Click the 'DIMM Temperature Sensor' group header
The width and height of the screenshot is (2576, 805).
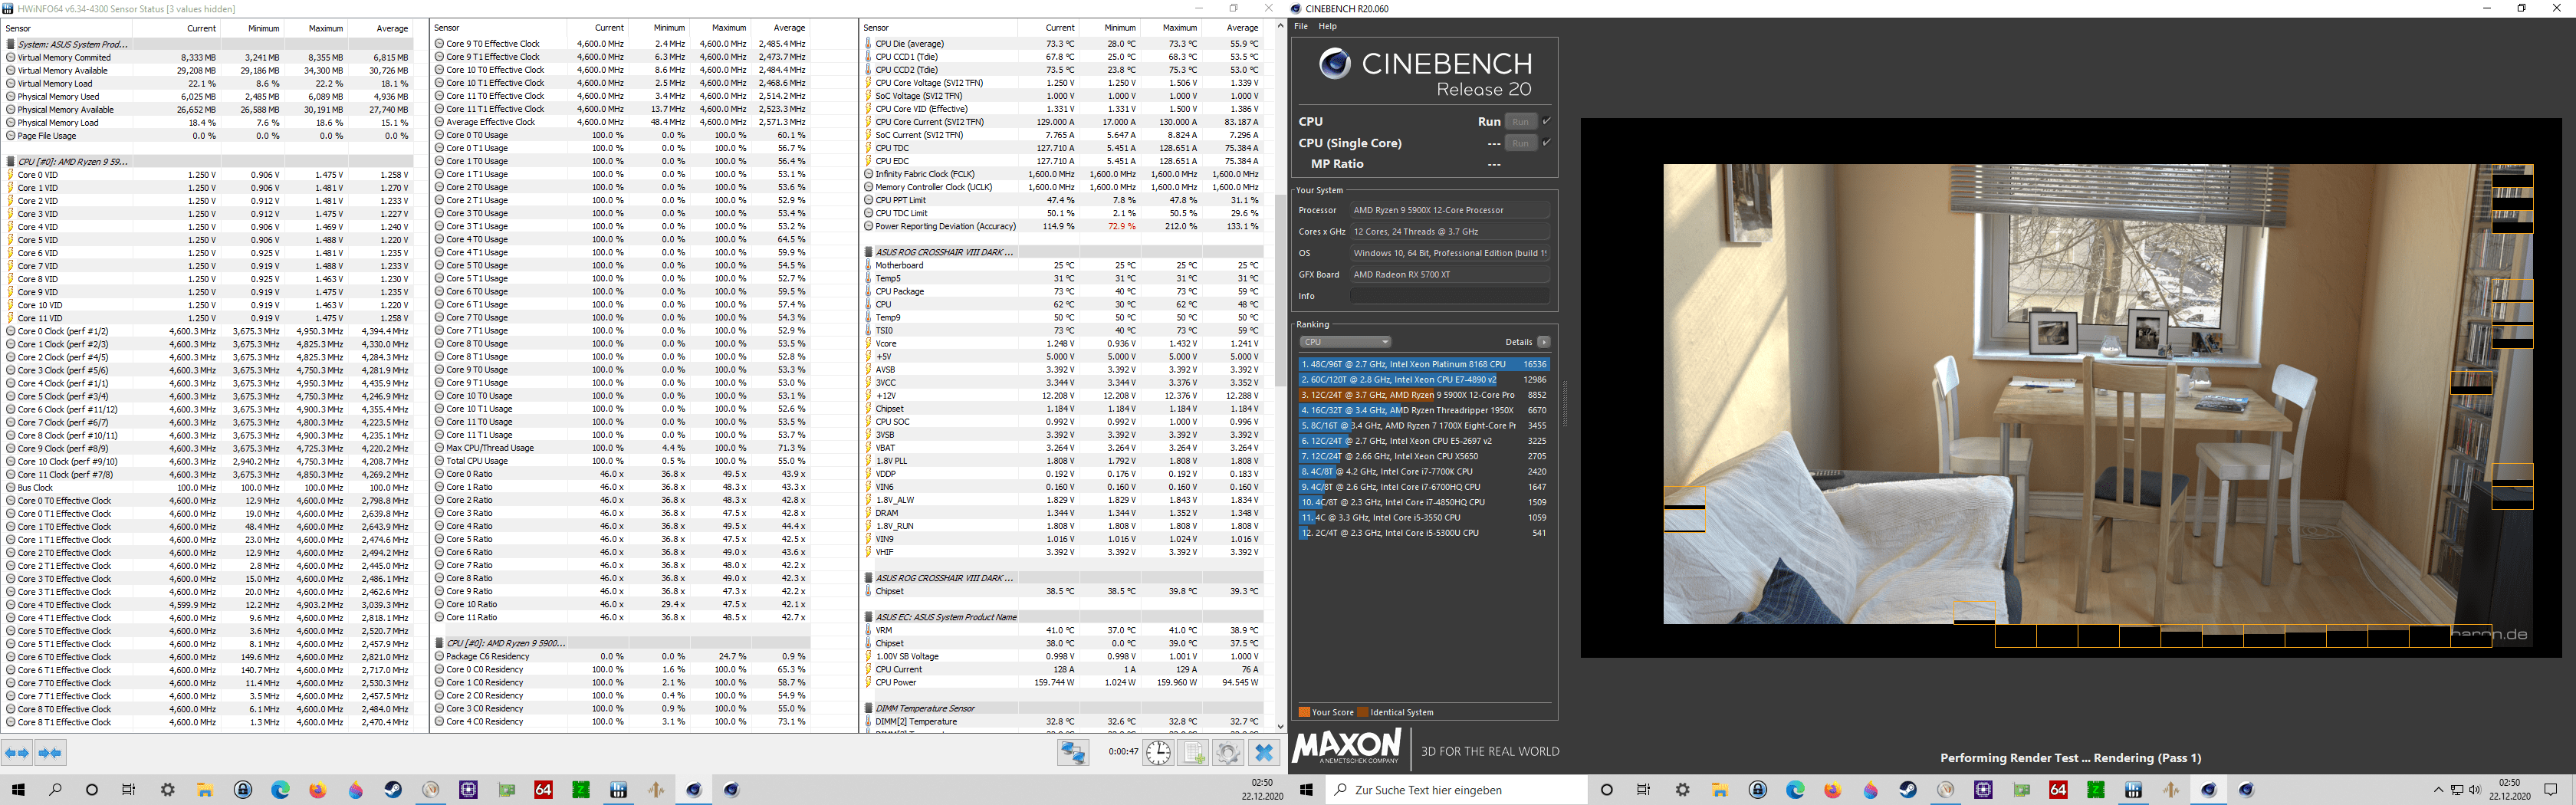pos(1063,708)
